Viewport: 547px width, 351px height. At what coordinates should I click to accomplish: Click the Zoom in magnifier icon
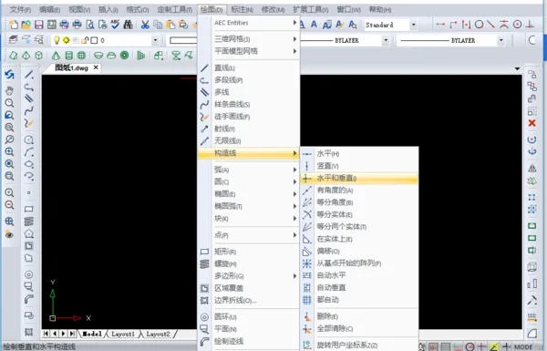[9, 192]
